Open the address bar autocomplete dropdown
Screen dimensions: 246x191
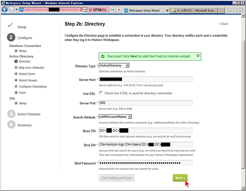(x=85, y=10)
